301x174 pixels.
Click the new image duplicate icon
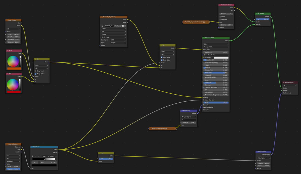[120, 26]
